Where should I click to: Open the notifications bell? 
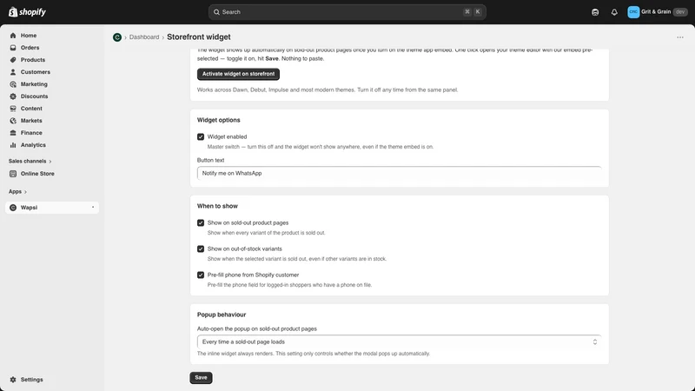[x=614, y=12]
